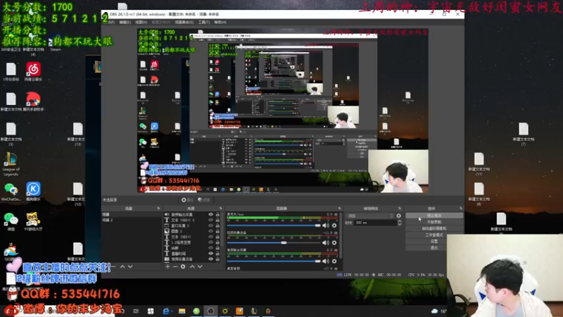Open source properties gear below sources list
This screenshot has width=563, height=317.
[183, 267]
